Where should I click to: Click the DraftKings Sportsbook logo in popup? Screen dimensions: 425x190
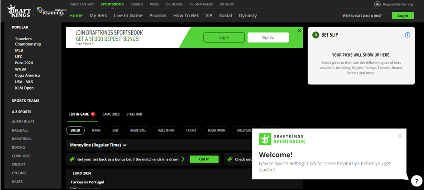[x=282, y=139]
